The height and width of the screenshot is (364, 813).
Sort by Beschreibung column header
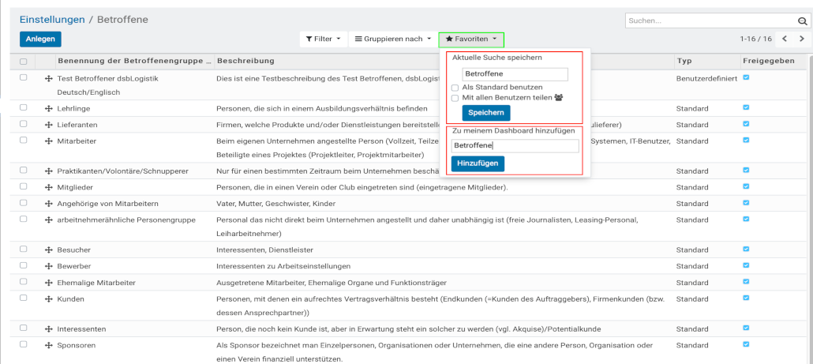click(x=245, y=61)
